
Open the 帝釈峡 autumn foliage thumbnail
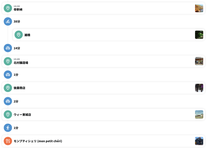[x=199, y=8]
